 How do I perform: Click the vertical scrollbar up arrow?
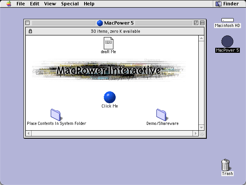tap(201, 39)
